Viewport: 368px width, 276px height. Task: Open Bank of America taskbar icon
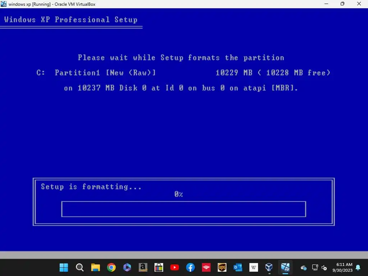tap(206, 267)
